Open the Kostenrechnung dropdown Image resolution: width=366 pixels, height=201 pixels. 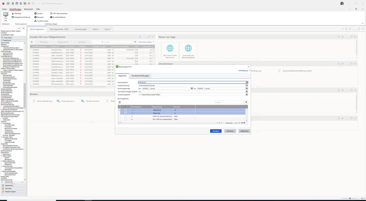pos(247,85)
